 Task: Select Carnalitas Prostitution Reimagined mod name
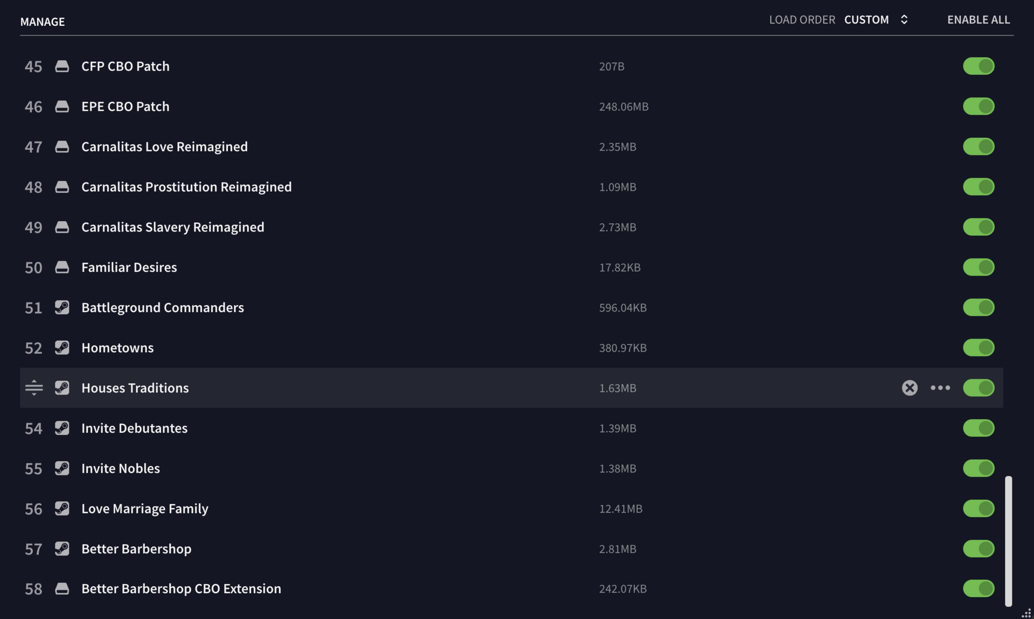186,187
